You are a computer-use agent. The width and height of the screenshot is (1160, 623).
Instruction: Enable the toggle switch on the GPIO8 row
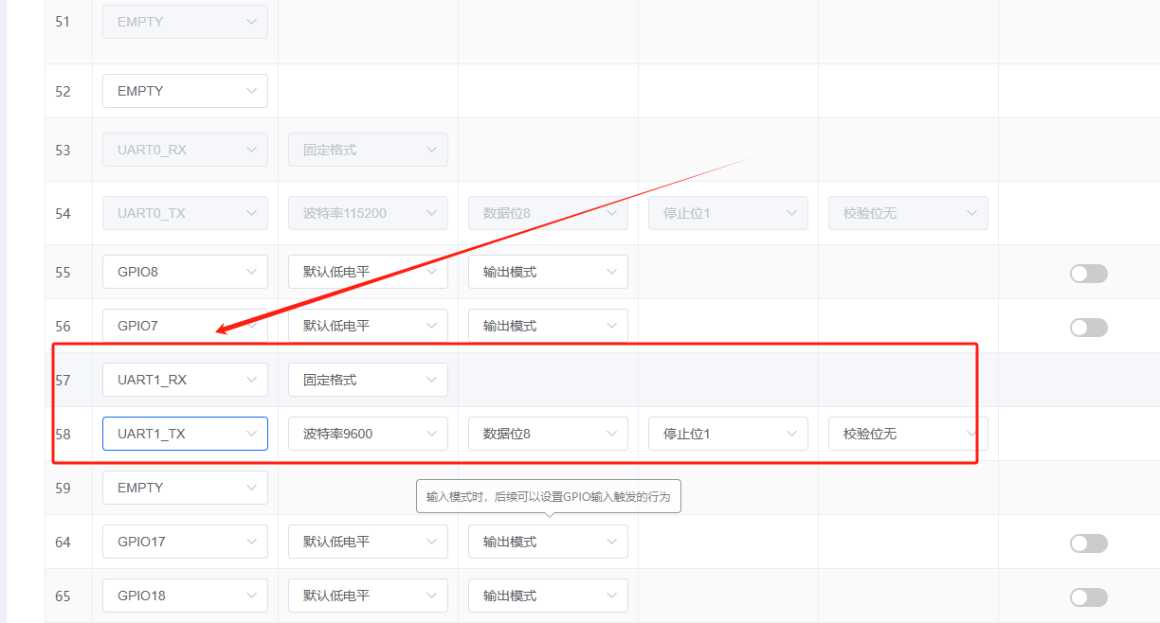(1088, 273)
